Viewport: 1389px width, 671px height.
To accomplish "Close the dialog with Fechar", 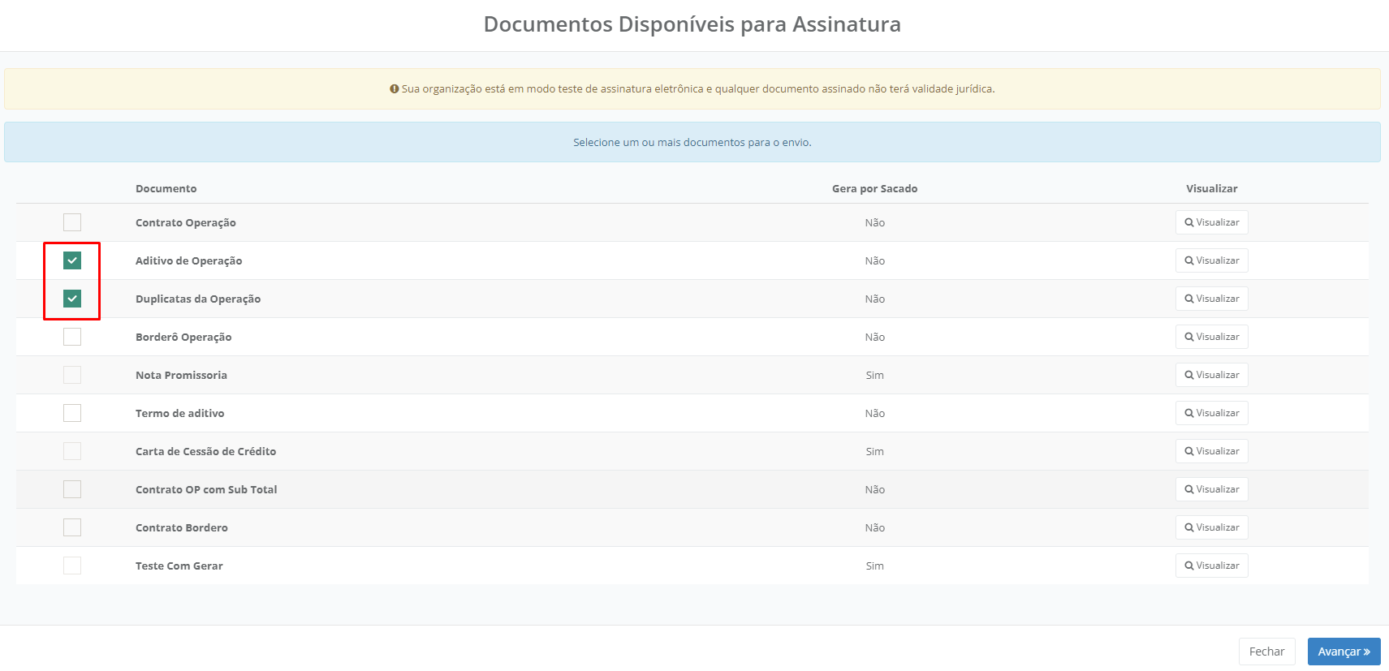I will click(1266, 652).
